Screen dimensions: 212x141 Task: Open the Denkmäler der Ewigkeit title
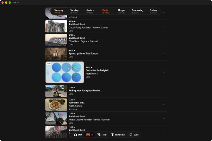[97, 70]
